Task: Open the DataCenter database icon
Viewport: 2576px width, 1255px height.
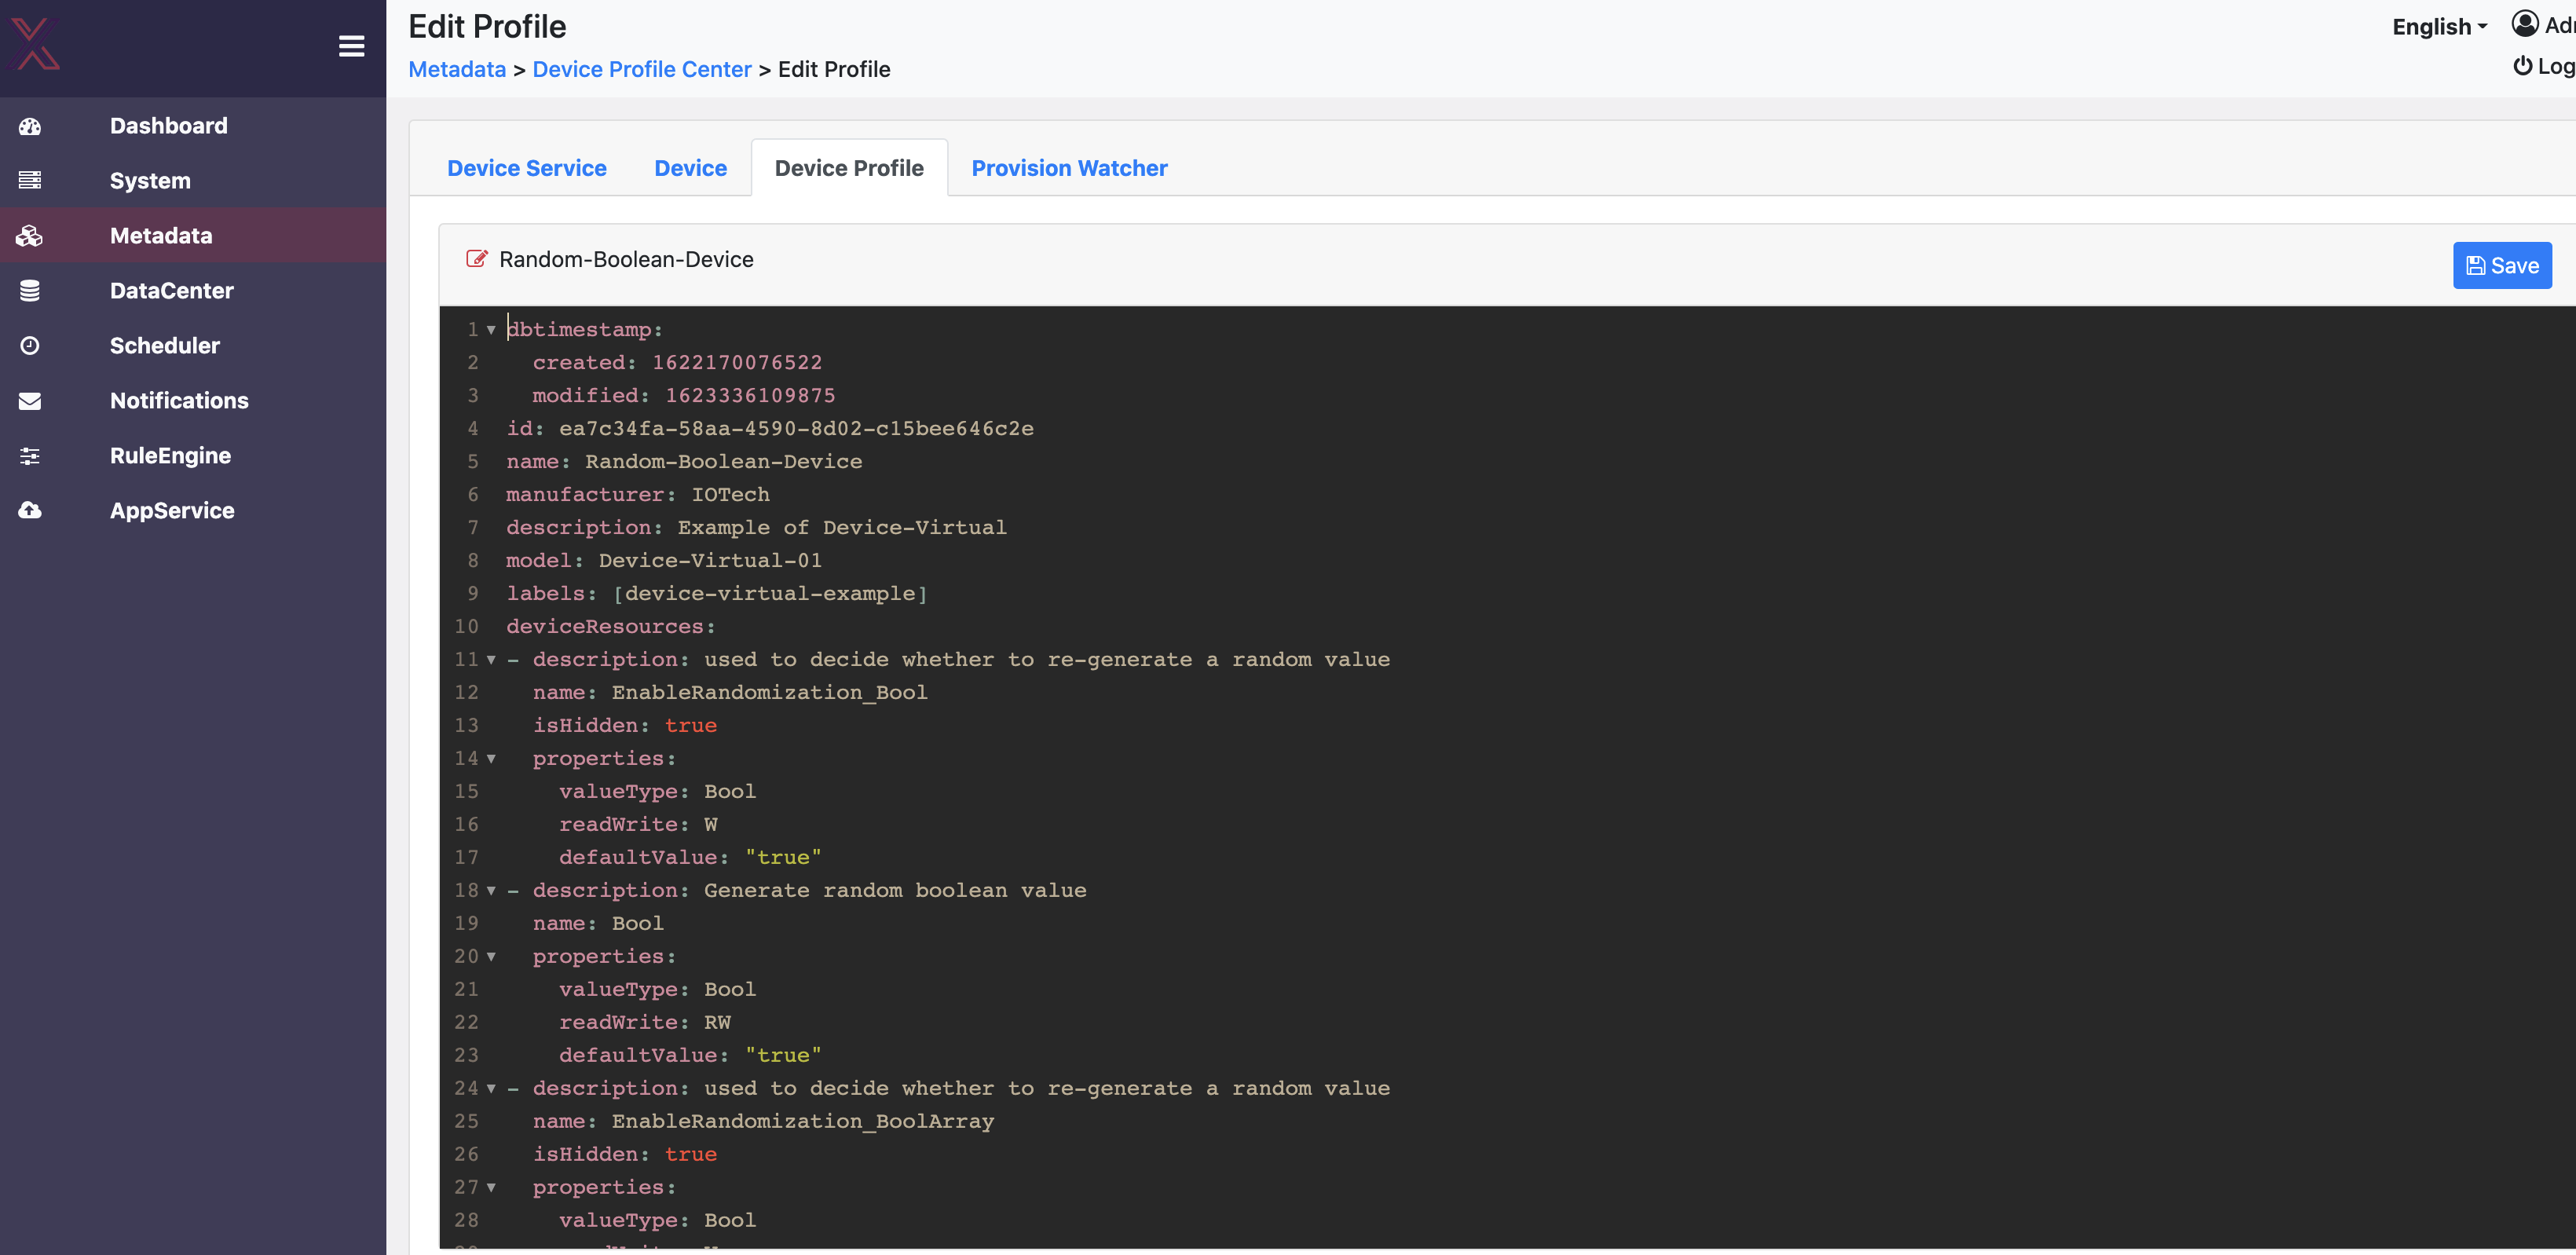Action: pyautogui.click(x=29, y=290)
